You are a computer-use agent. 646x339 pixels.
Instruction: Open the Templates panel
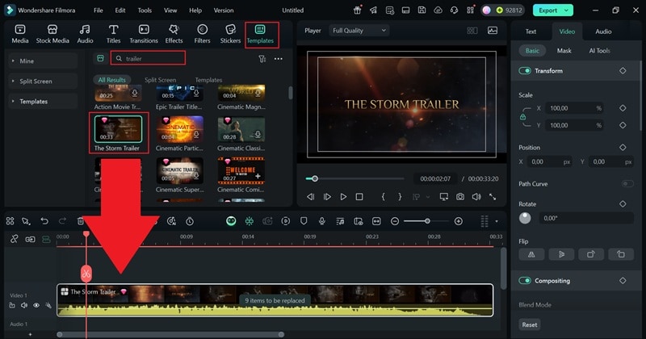(x=260, y=34)
